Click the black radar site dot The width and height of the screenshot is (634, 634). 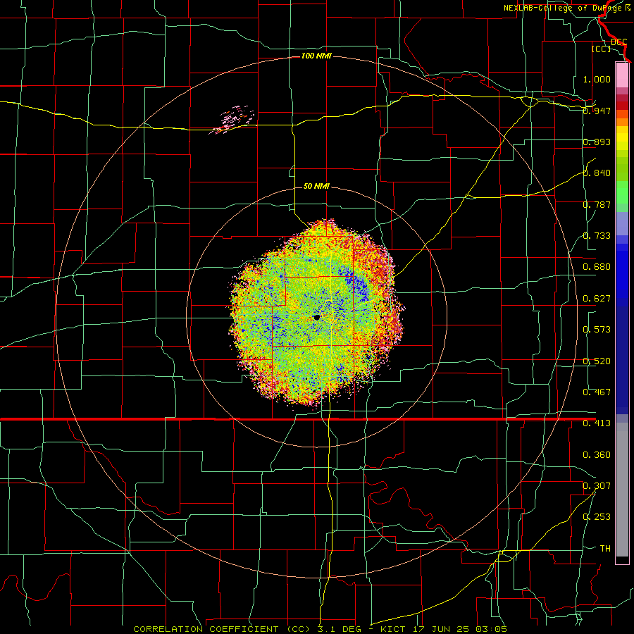point(316,318)
